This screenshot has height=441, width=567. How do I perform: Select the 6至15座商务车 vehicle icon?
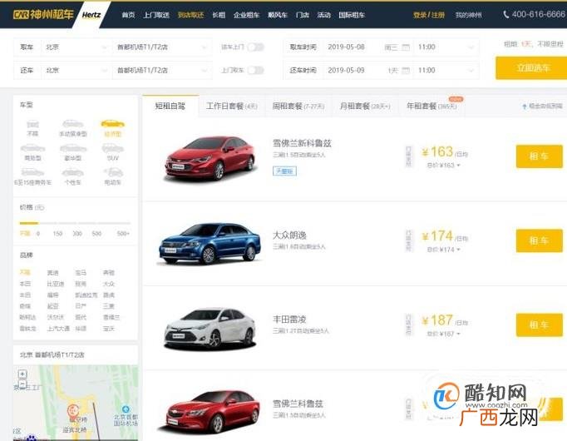coord(32,172)
